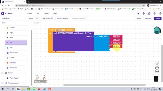Viewport: 163px width, 91px height.
Task: Click Show Warnings button
Action: pos(41,82)
